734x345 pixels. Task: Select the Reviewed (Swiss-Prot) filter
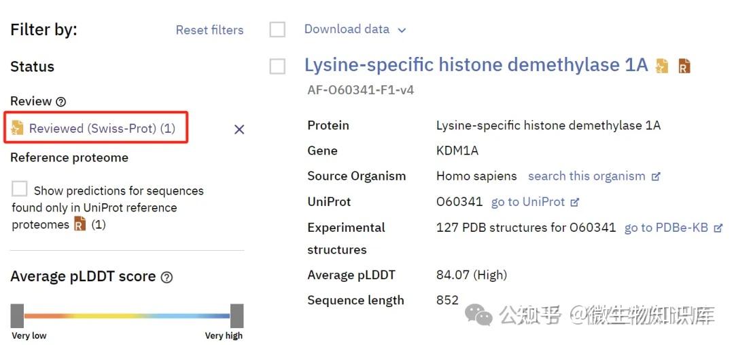click(x=102, y=128)
